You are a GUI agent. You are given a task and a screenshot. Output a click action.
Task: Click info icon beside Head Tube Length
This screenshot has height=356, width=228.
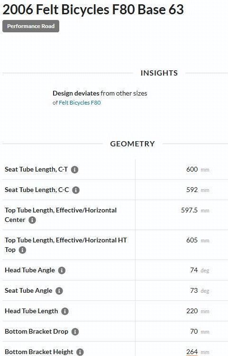pos(65,311)
